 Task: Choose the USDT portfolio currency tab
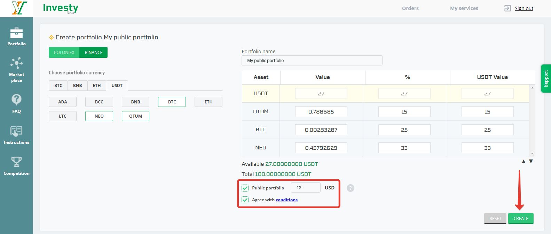click(x=117, y=86)
